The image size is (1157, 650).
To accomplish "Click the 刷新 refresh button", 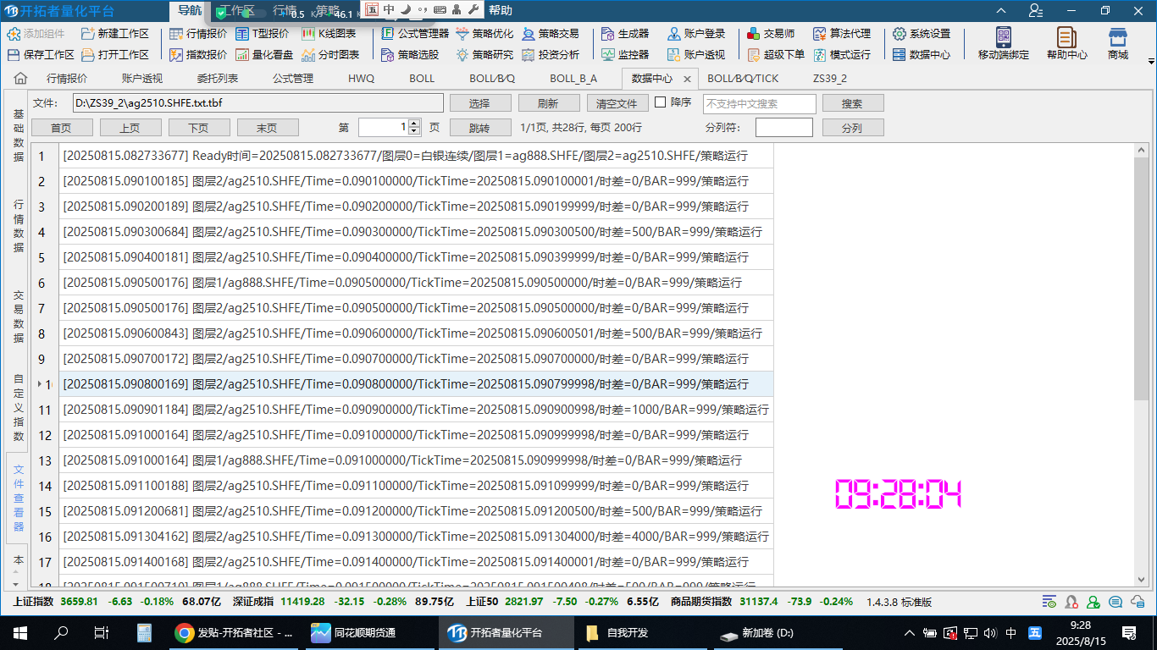I will click(x=548, y=103).
